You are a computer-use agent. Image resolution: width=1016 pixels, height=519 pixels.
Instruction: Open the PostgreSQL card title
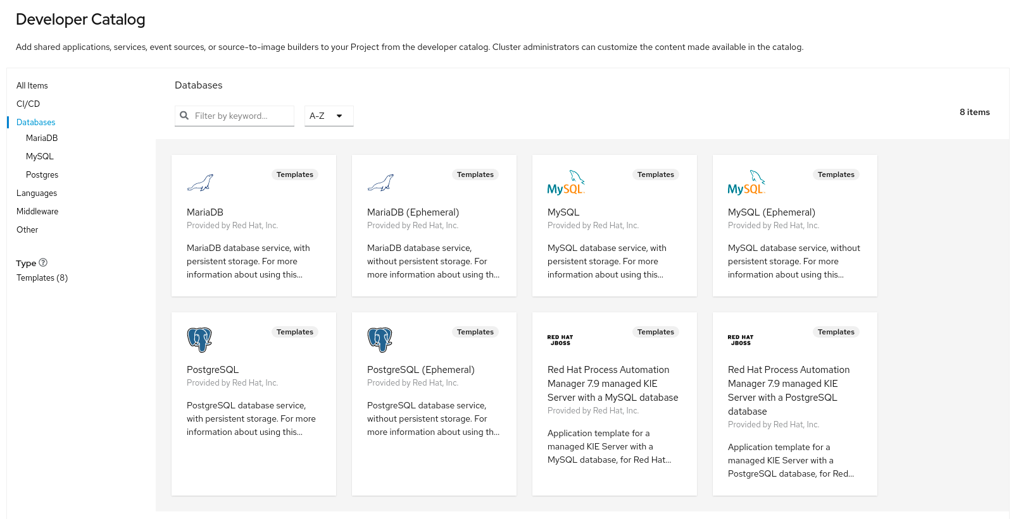[213, 370]
